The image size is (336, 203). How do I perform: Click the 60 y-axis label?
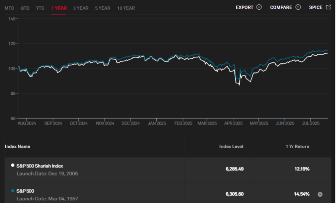point(13,118)
